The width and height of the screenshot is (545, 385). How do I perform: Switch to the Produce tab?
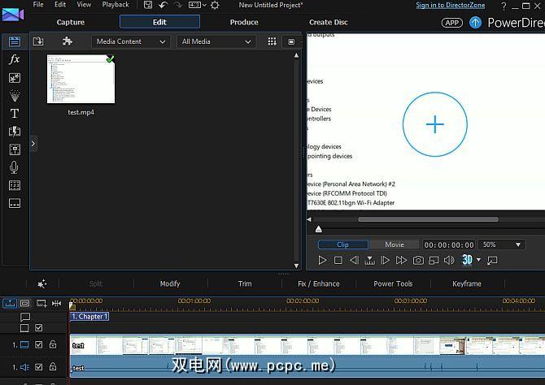244,22
